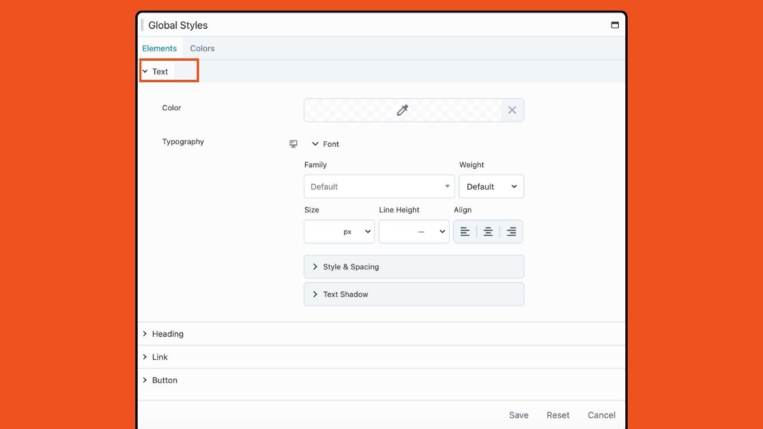Select right text alignment
The height and width of the screenshot is (429, 763).
coord(511,232)
